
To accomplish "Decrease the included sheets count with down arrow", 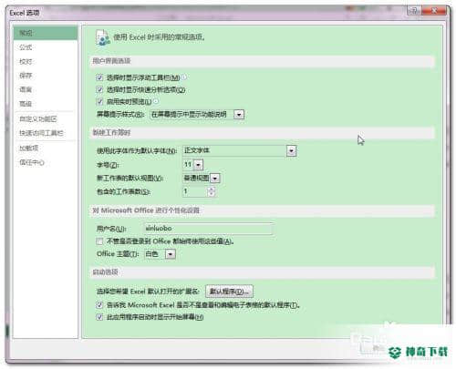I will coord(212,194).
